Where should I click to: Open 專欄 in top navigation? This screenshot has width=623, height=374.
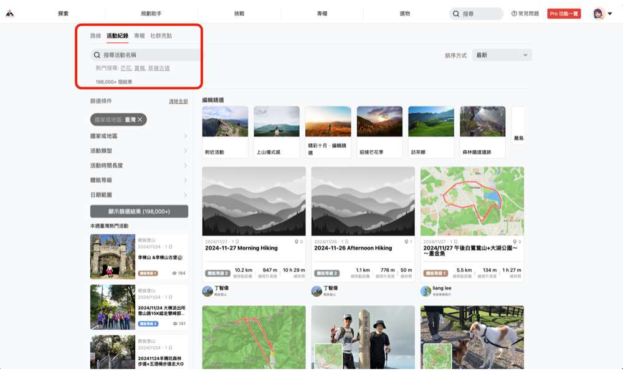pyautogui.click(x=322, y=14)
